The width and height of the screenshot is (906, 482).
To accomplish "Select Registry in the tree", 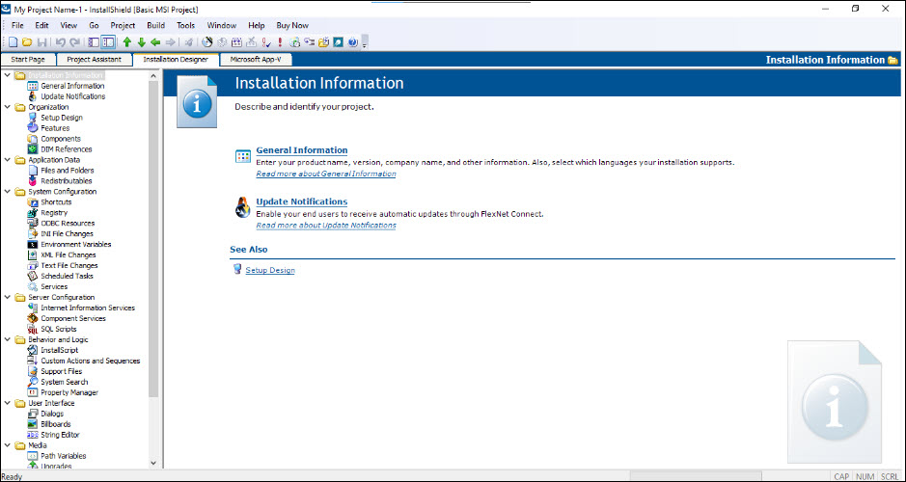I will (x=54, y=212).
